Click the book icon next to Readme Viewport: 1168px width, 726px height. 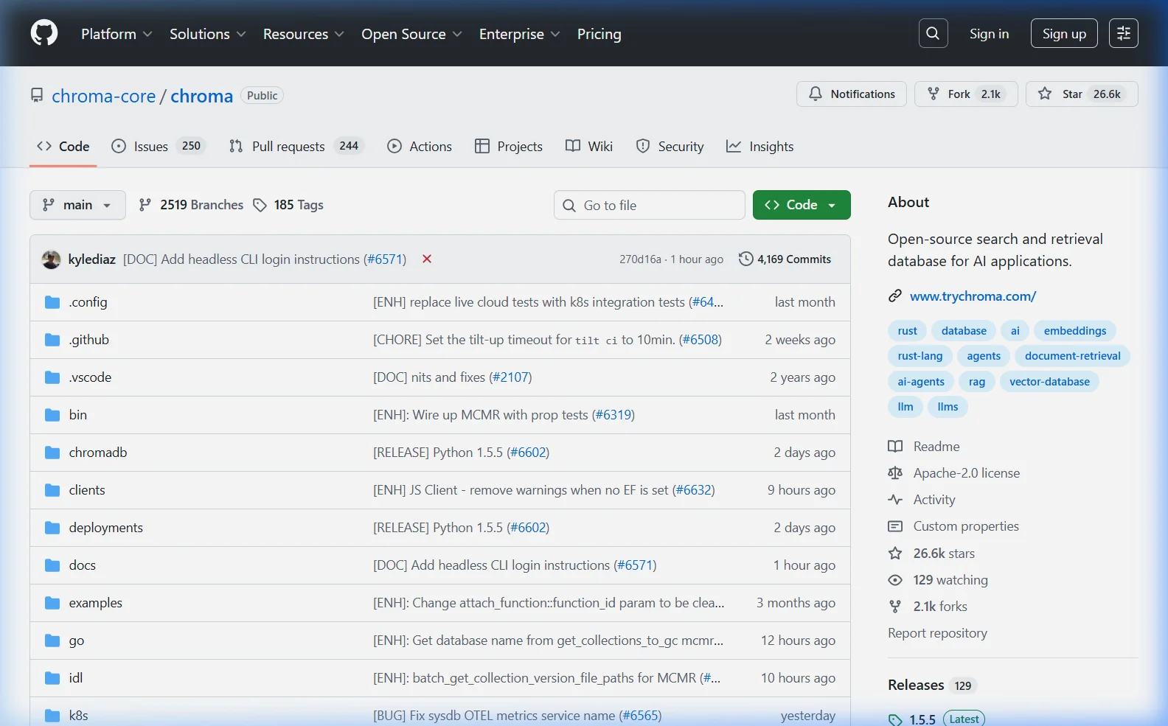[895, 446]
